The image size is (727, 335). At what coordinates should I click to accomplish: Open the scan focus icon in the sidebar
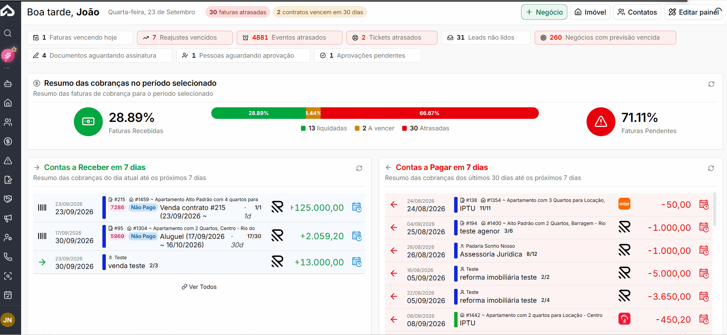(x=8, y=276)
